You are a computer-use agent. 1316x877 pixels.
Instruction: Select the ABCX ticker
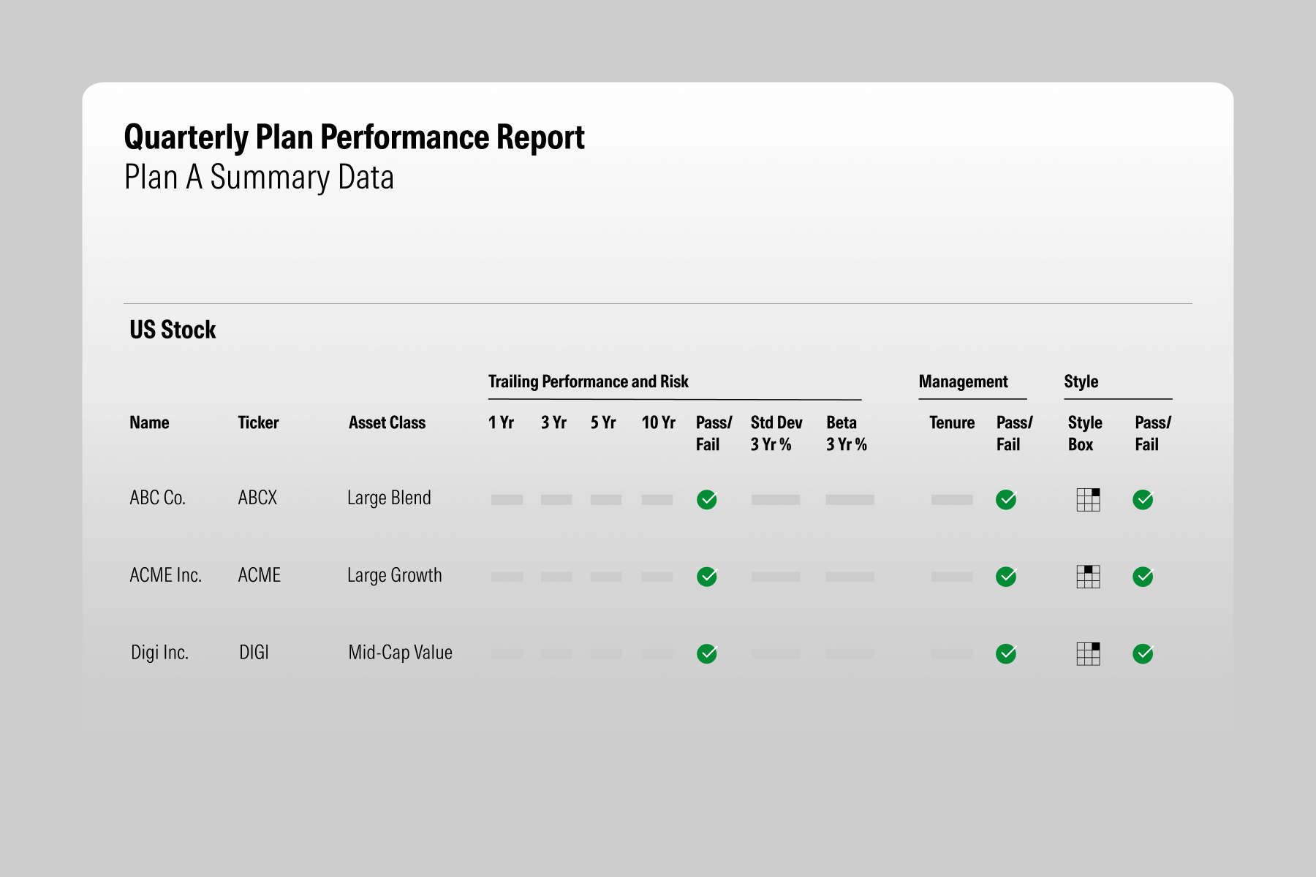pyautogui.click(x=257, y=498)
